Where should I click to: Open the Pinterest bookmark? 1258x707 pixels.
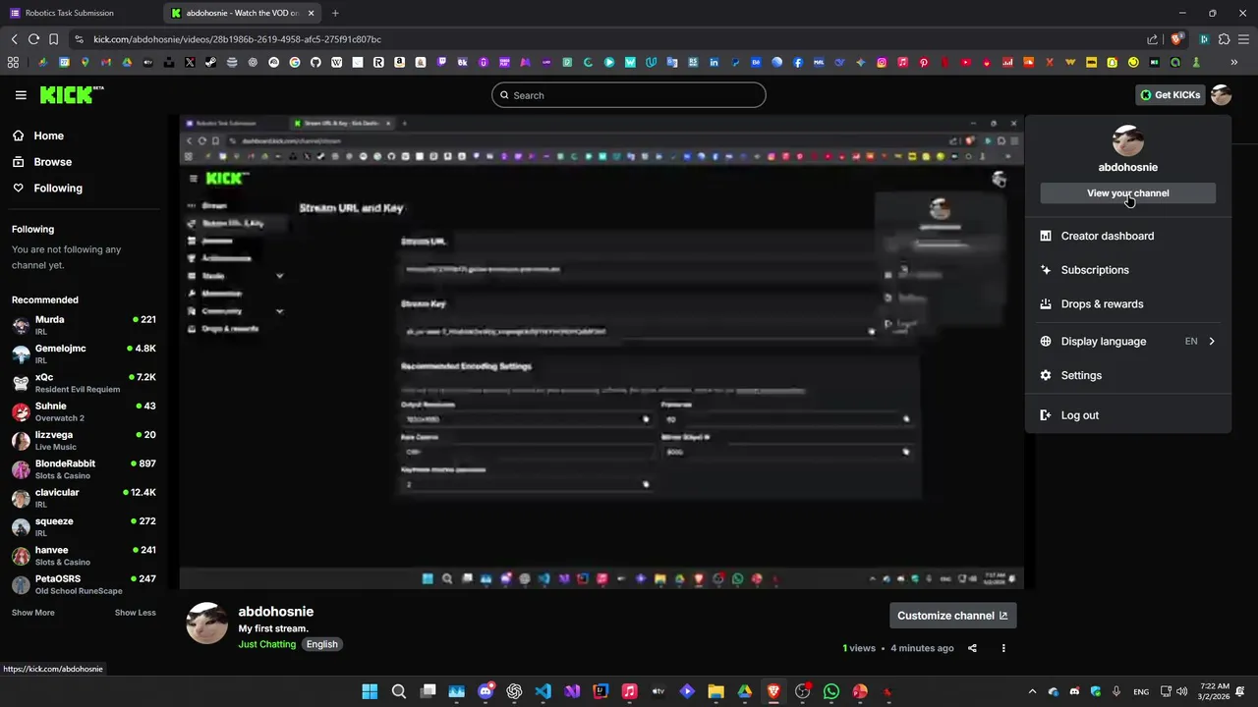click(924, 62)
